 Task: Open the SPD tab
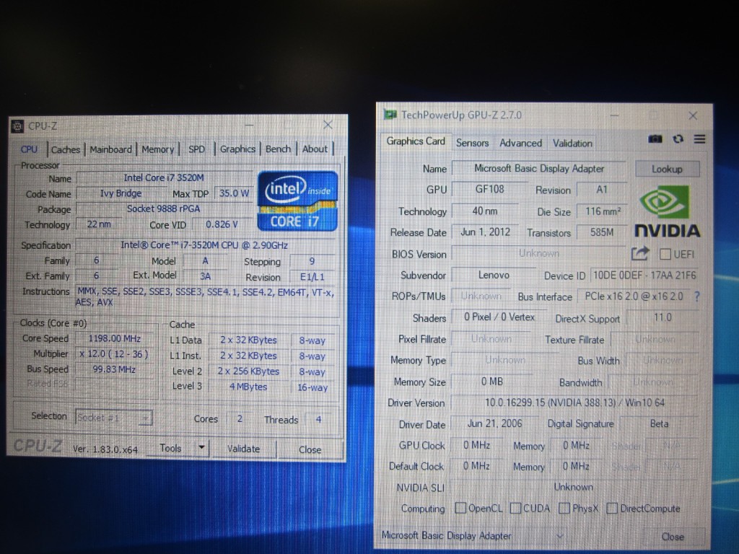(x=196, y=149)
